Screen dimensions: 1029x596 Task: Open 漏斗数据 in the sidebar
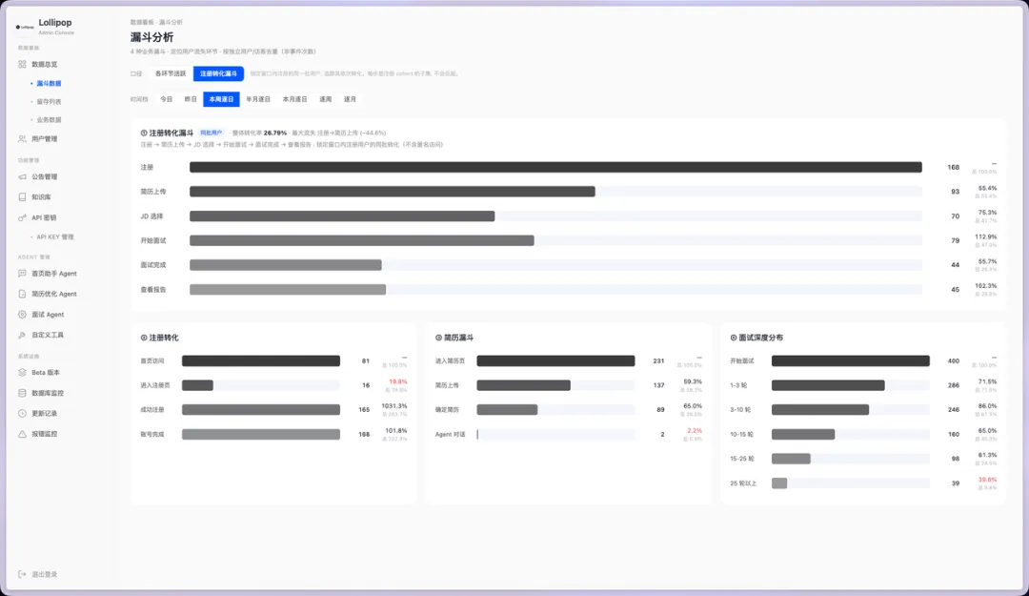pyautogui.click(x=49, y=84)
